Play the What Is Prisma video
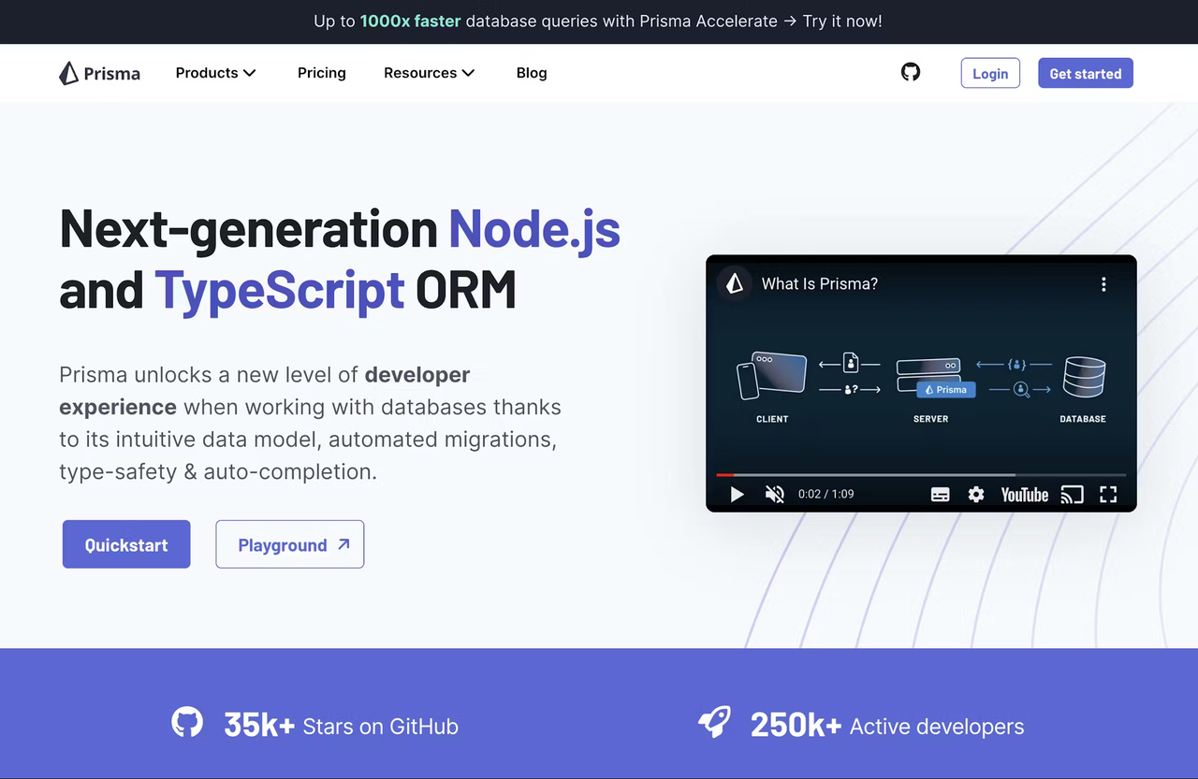The height and width of the screenshot is (779, 1198). pos(737,494)
